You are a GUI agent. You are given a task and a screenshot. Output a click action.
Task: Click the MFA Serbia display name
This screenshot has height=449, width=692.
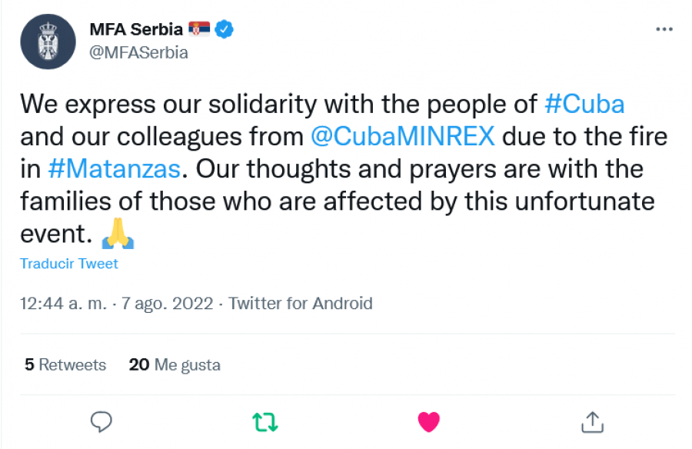tap(136, 29)
